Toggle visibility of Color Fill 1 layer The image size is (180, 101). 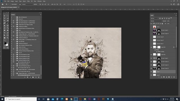coord(151,55)
